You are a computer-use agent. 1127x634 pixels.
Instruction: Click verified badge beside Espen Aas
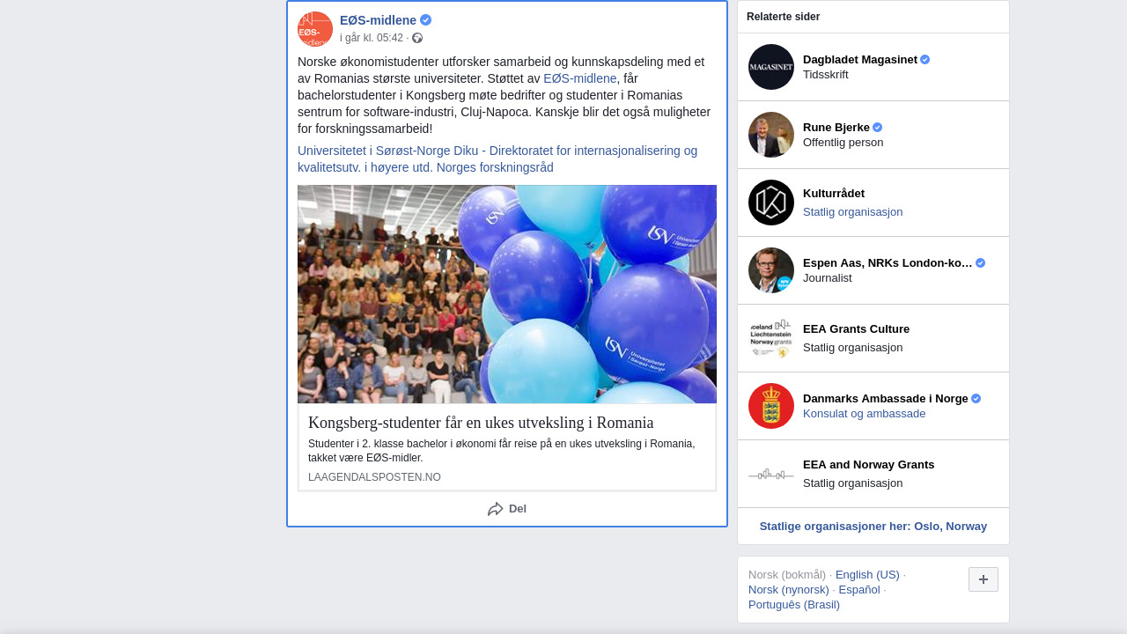tap(980, 263)
